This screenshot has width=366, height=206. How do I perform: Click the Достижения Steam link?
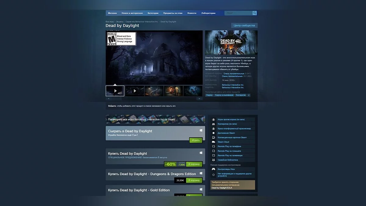pyautogui.click(x=226, y=133)
